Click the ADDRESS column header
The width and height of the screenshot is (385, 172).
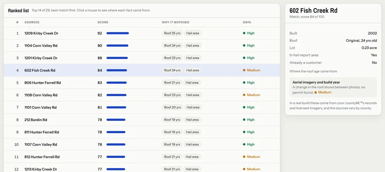[32, 22]
